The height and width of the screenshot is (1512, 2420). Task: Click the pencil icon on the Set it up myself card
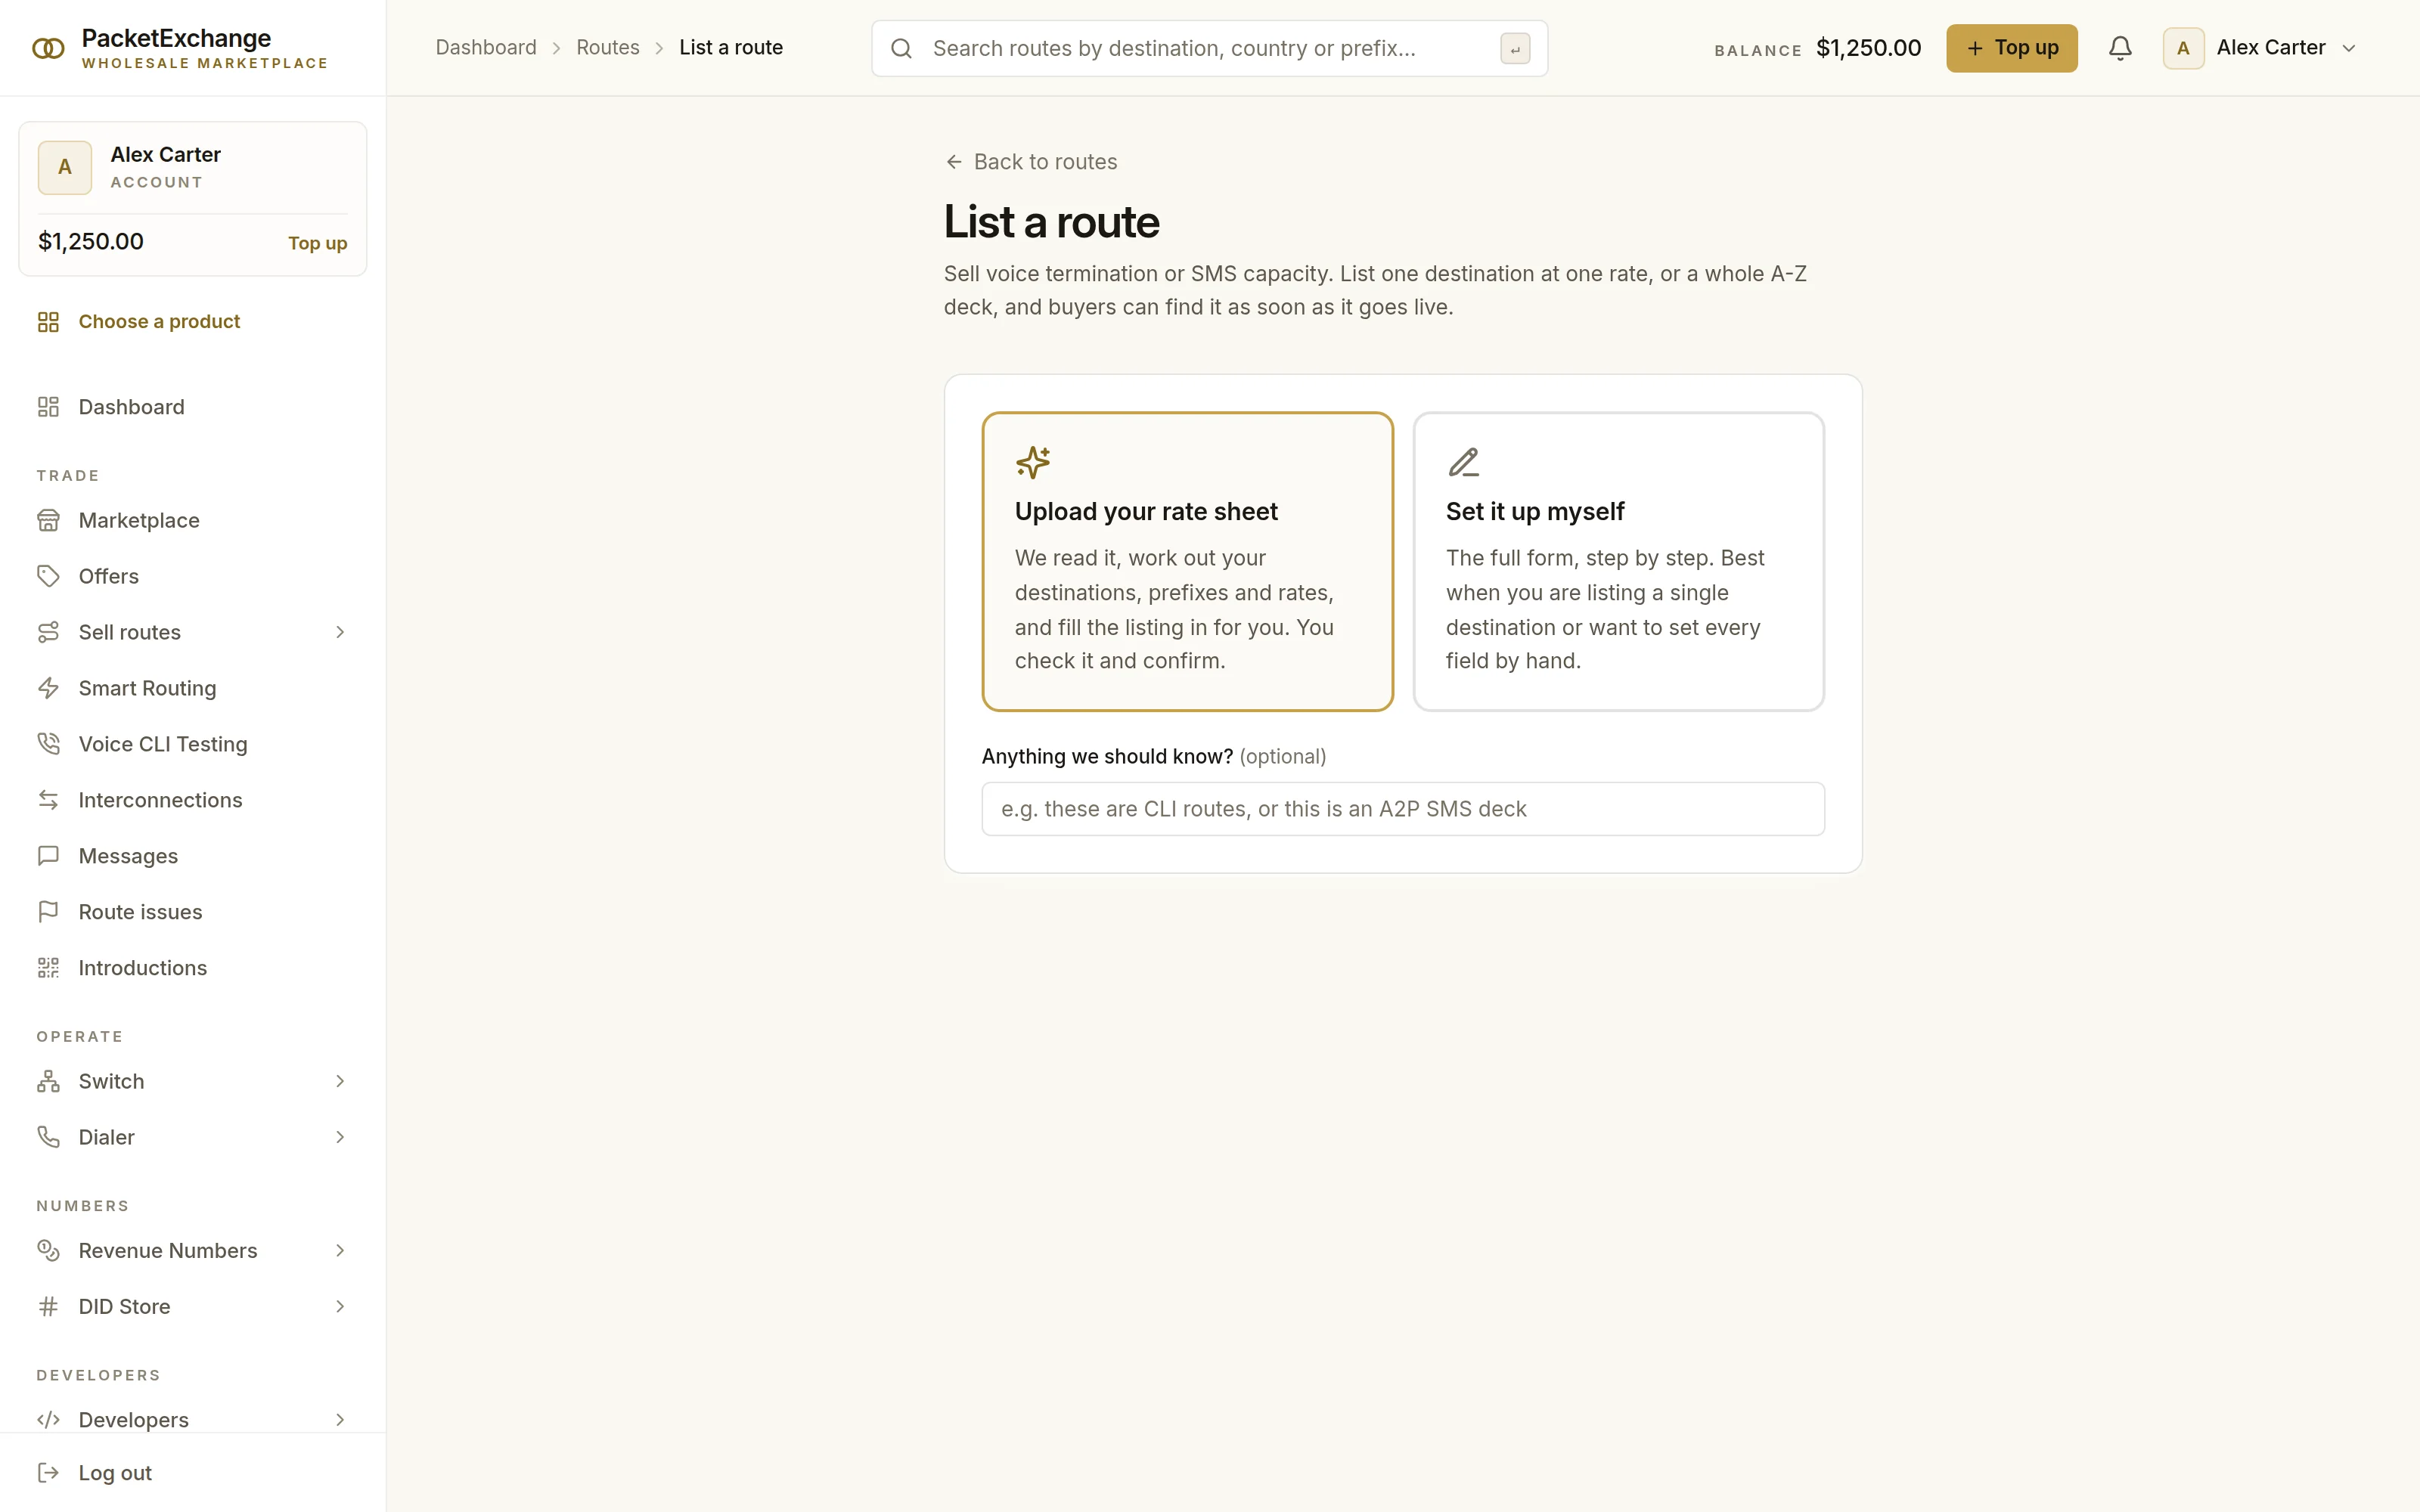click(x=1463, y=462)
